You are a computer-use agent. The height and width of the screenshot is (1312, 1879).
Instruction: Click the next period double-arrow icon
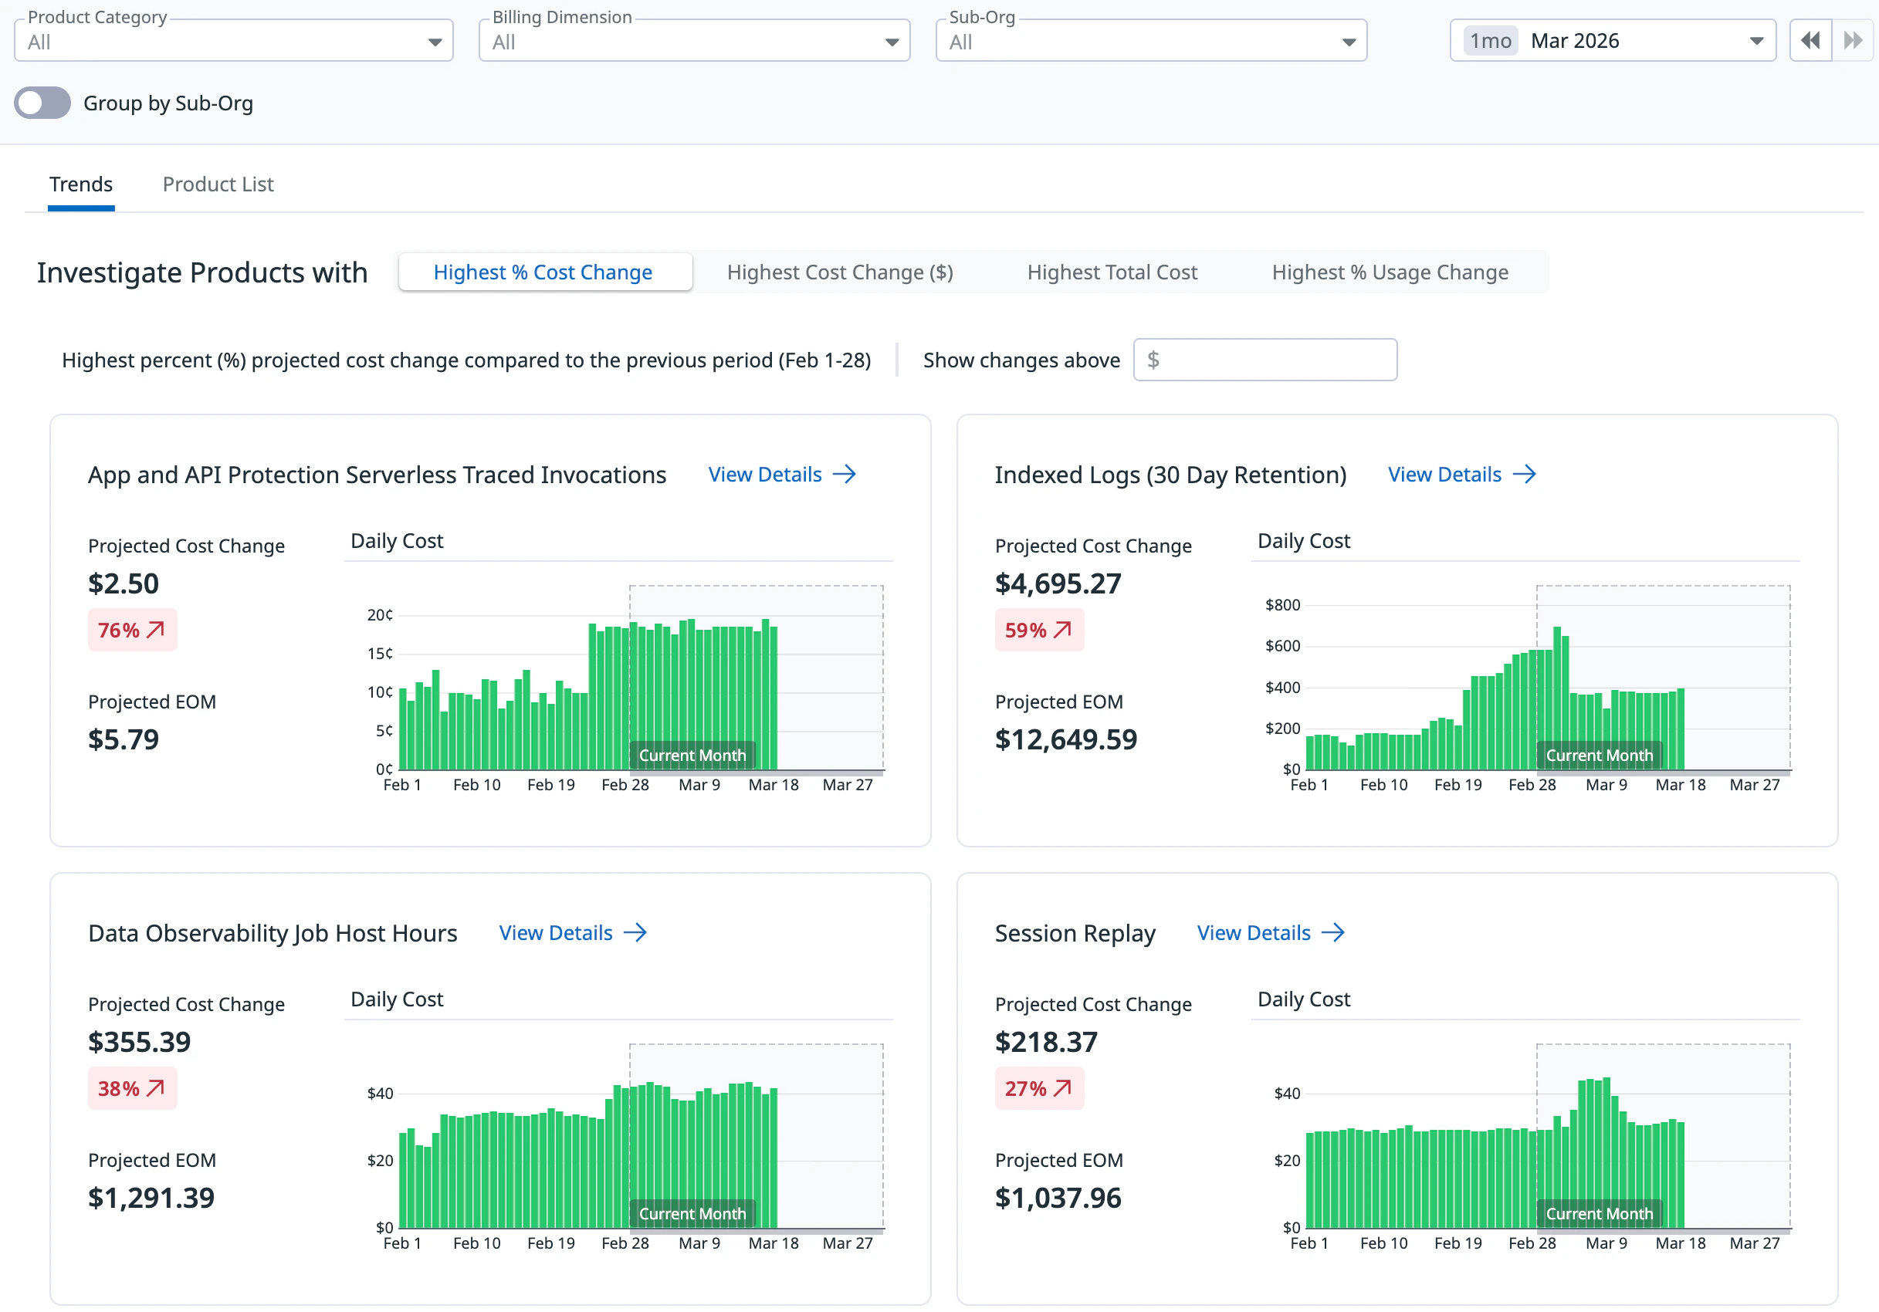pyautogui.click(x=1852, y=40)
